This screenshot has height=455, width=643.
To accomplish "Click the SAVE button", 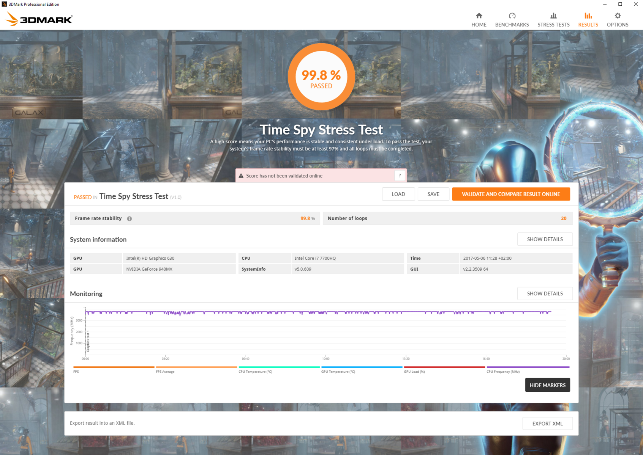I will point(433,194).
